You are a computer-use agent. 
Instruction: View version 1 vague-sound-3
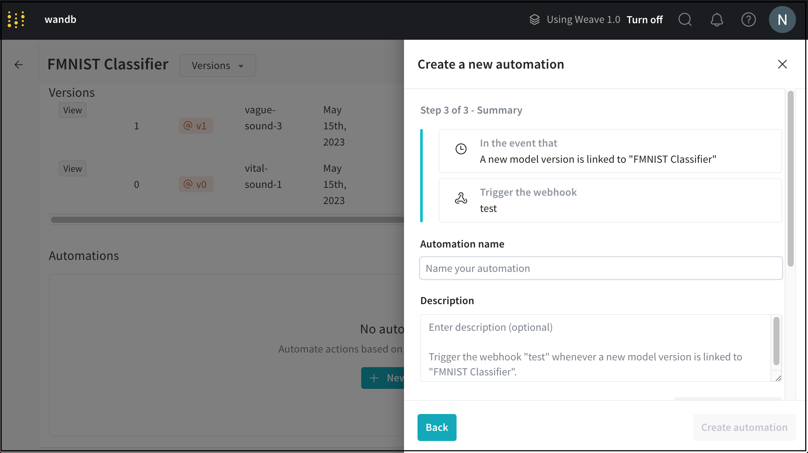[x=72, y=110]
